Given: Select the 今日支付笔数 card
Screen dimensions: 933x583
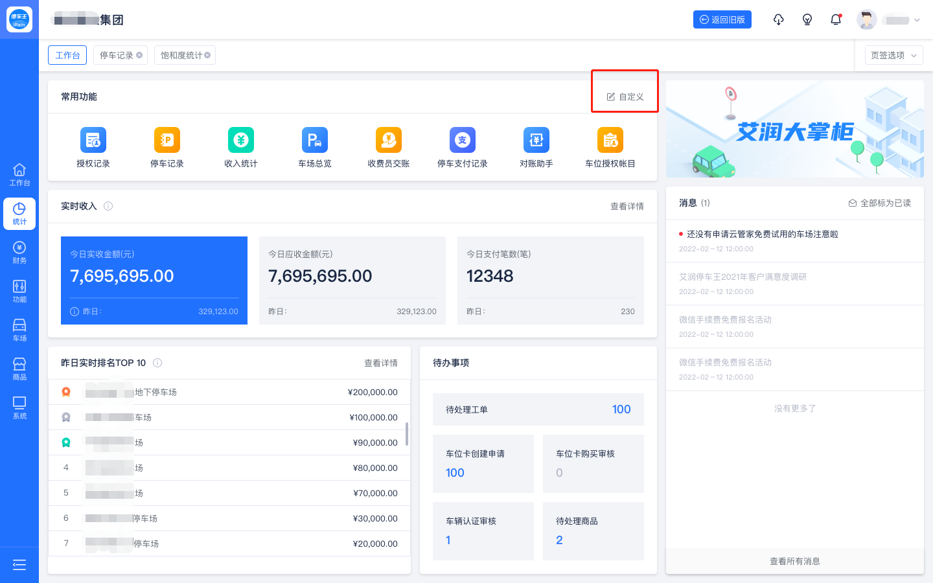Looking at the screenshot, I should click(x=551, y=280).
